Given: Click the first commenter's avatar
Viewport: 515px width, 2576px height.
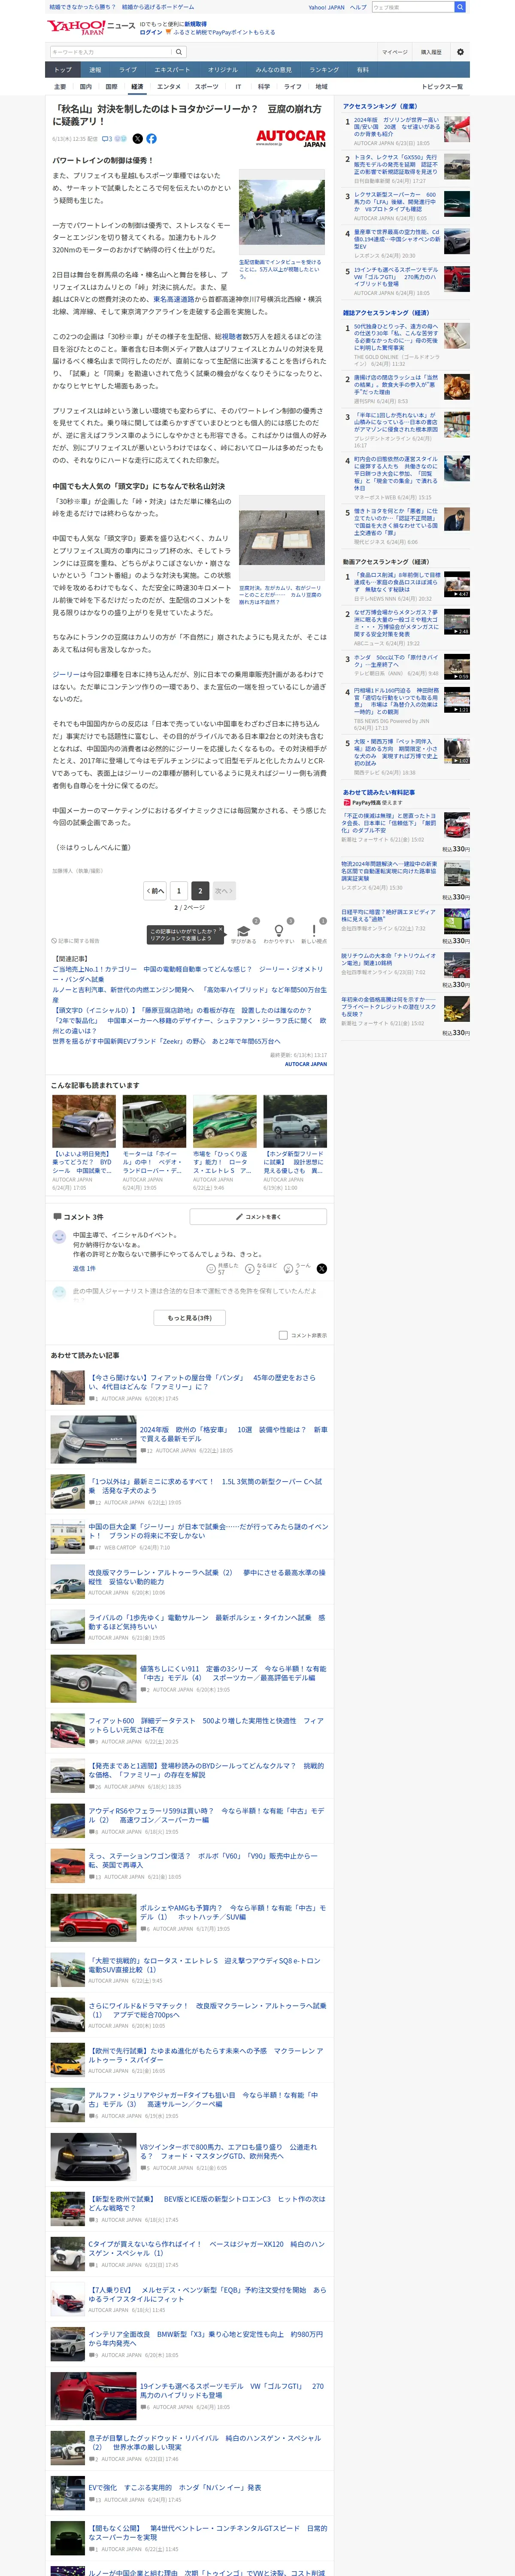Looking at the screenshot, I should click(59, 1237).
